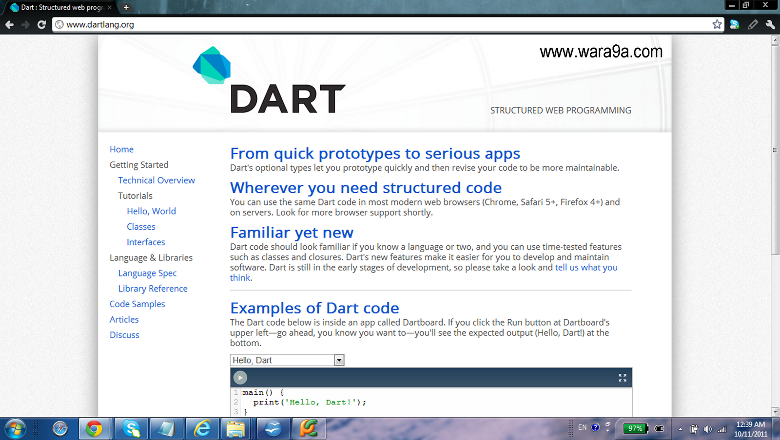Close the Dart browser tab

[110, 7]
